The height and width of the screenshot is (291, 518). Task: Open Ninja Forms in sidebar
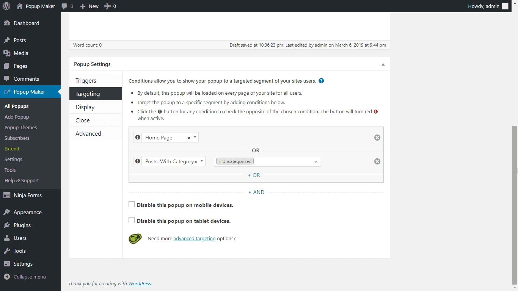30,195
